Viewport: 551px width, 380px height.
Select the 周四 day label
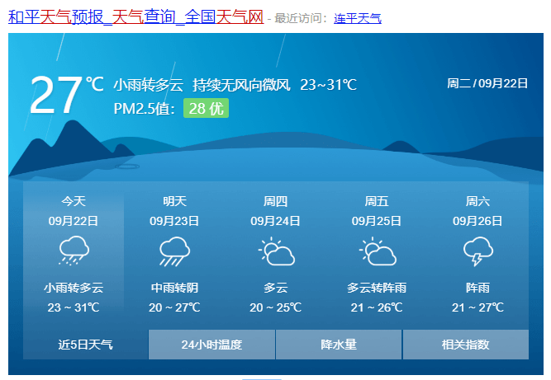[276, 201]
